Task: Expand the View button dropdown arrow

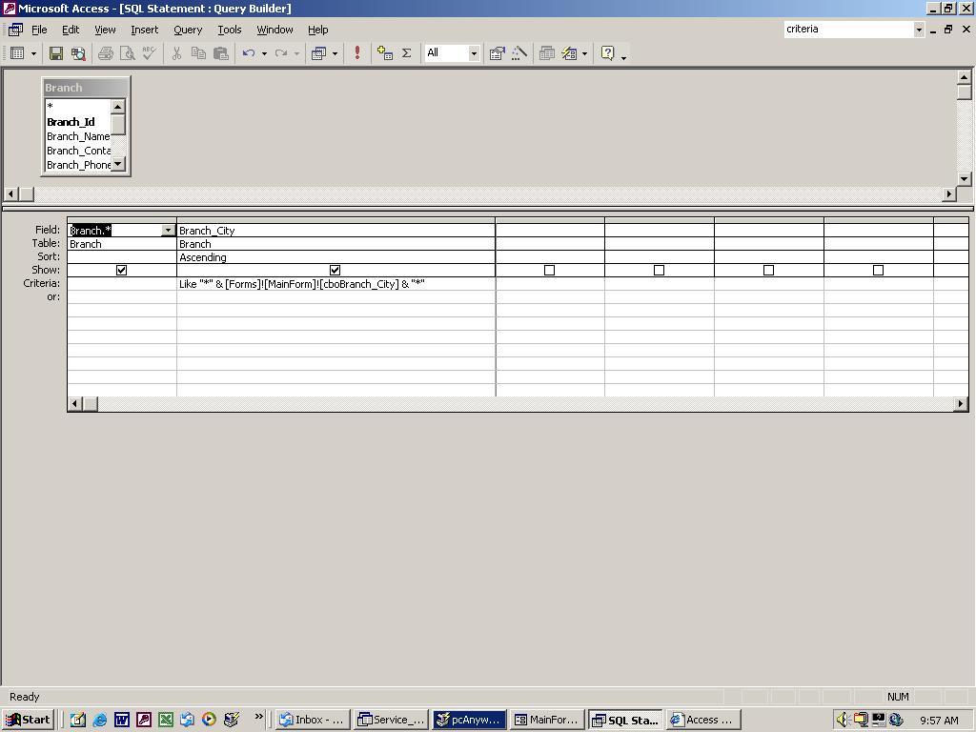Action: coord(33,53)
